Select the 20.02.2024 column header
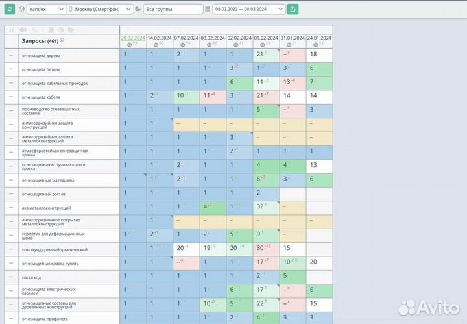Screen dimensions: 467x324 click(x=132, y=38)
